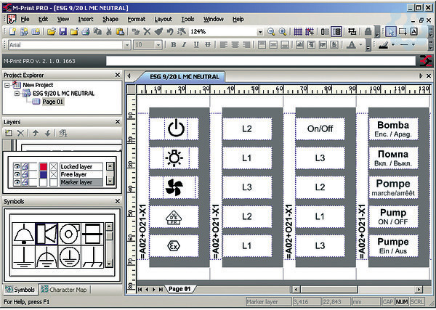Toggle visibility eye of Locked layer
Image resolution: width=436 pixels, height=310 pixels.
click(17, 166)
